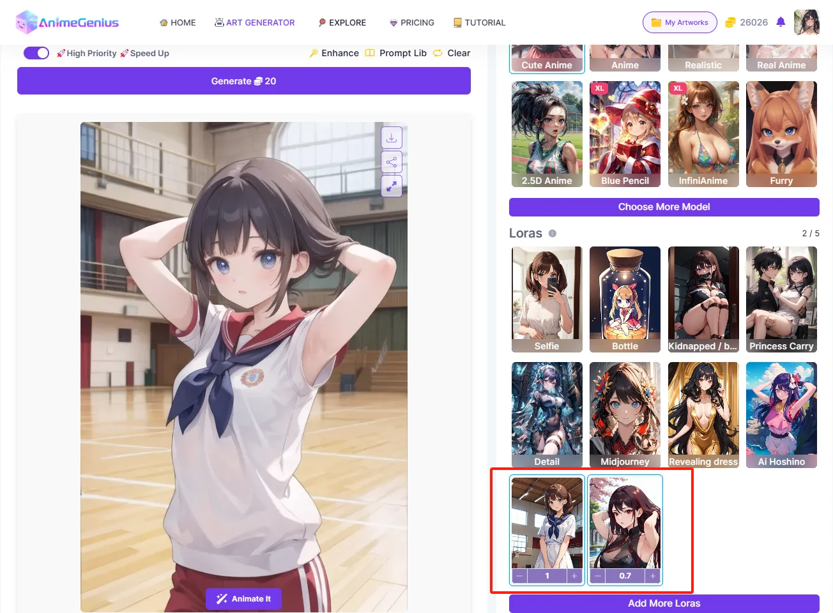Go to the Pricing page

411,22
